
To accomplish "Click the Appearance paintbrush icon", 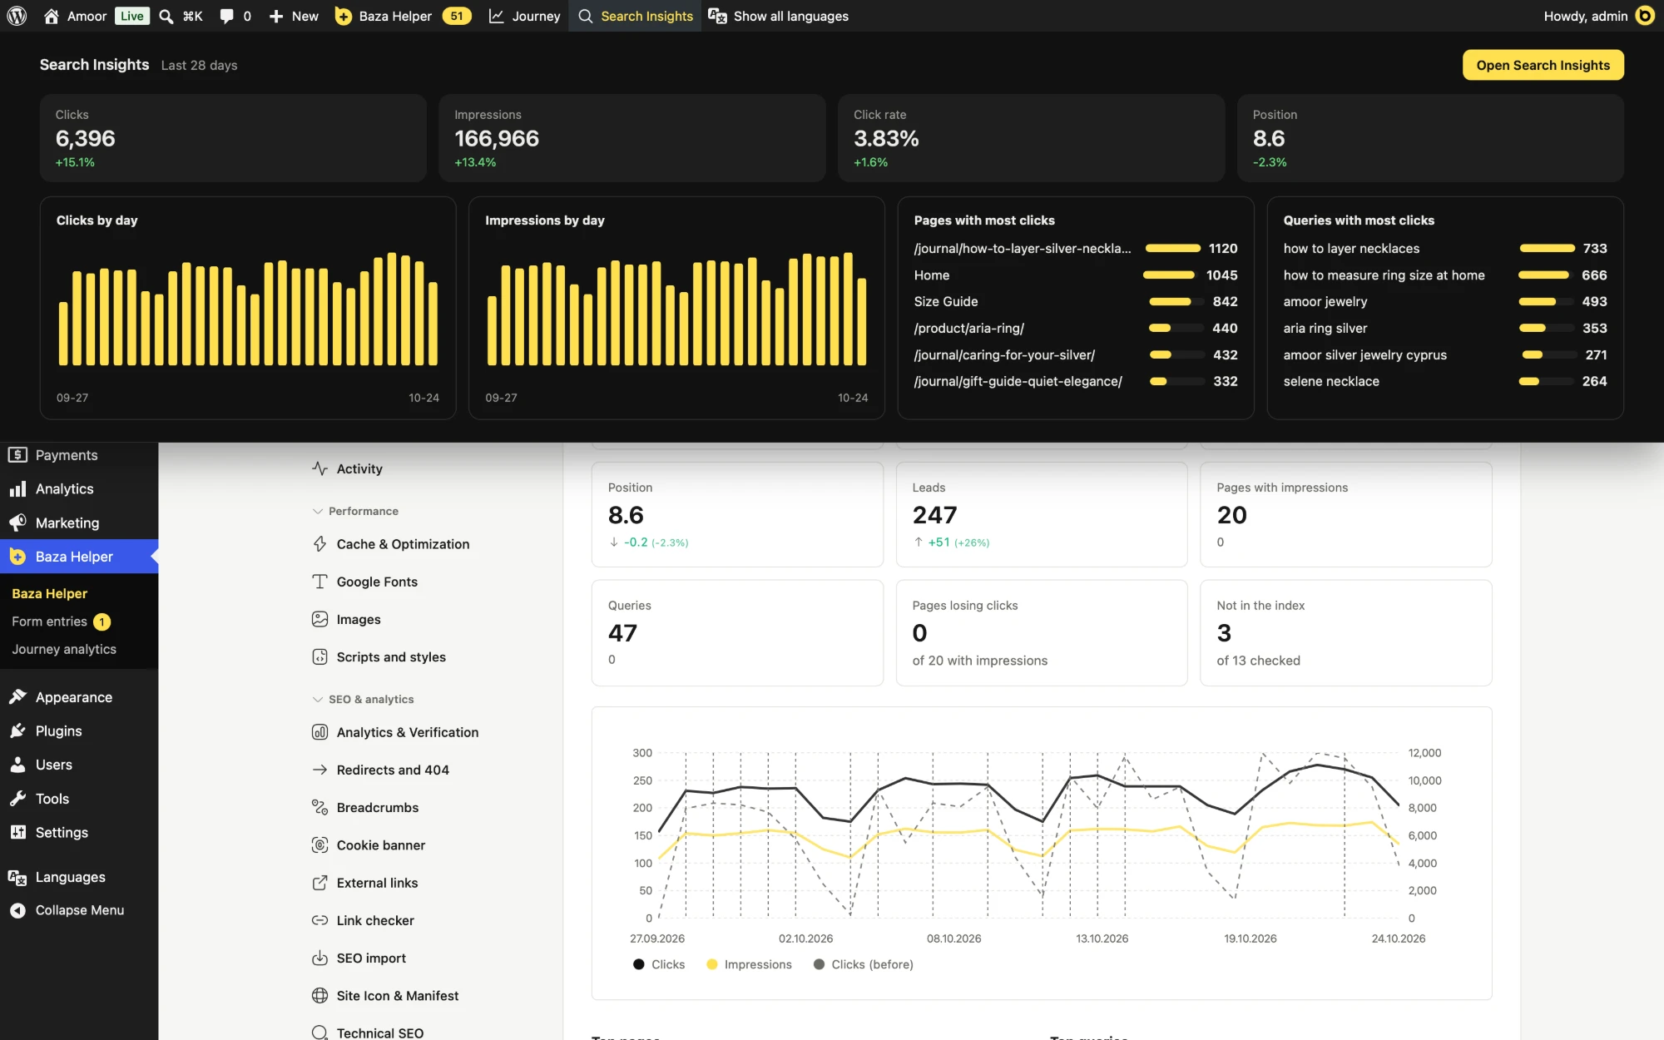I will (17, 697).
